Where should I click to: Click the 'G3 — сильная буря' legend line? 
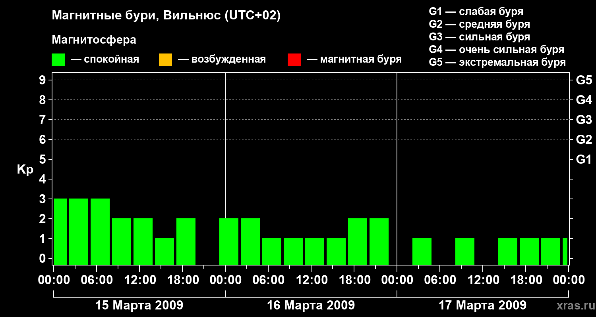479,37
